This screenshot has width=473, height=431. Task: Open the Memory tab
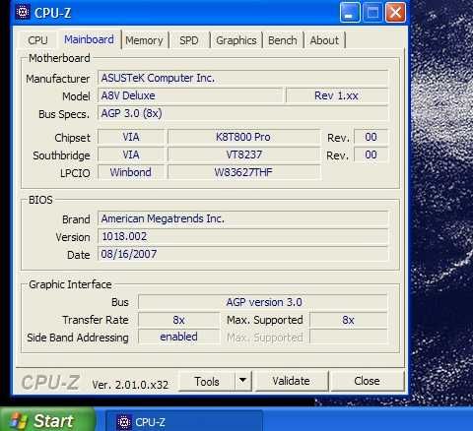click(x=144, y=40)
